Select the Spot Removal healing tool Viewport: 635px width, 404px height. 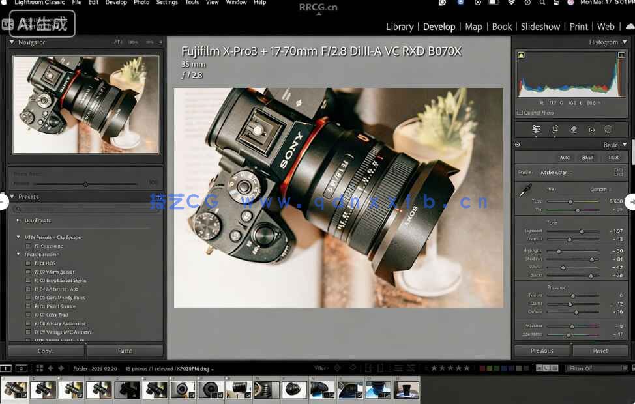573,130
